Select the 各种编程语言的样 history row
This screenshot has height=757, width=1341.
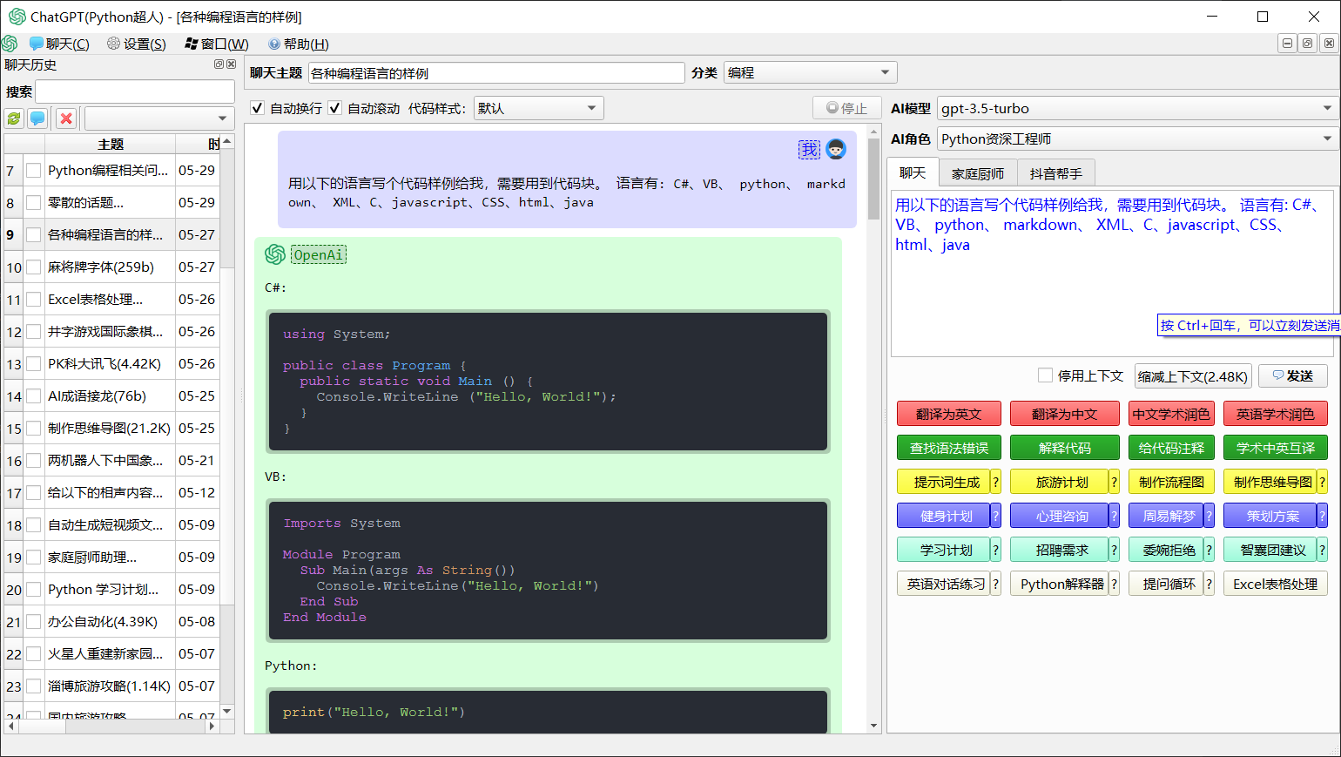(x=111, y=234)
